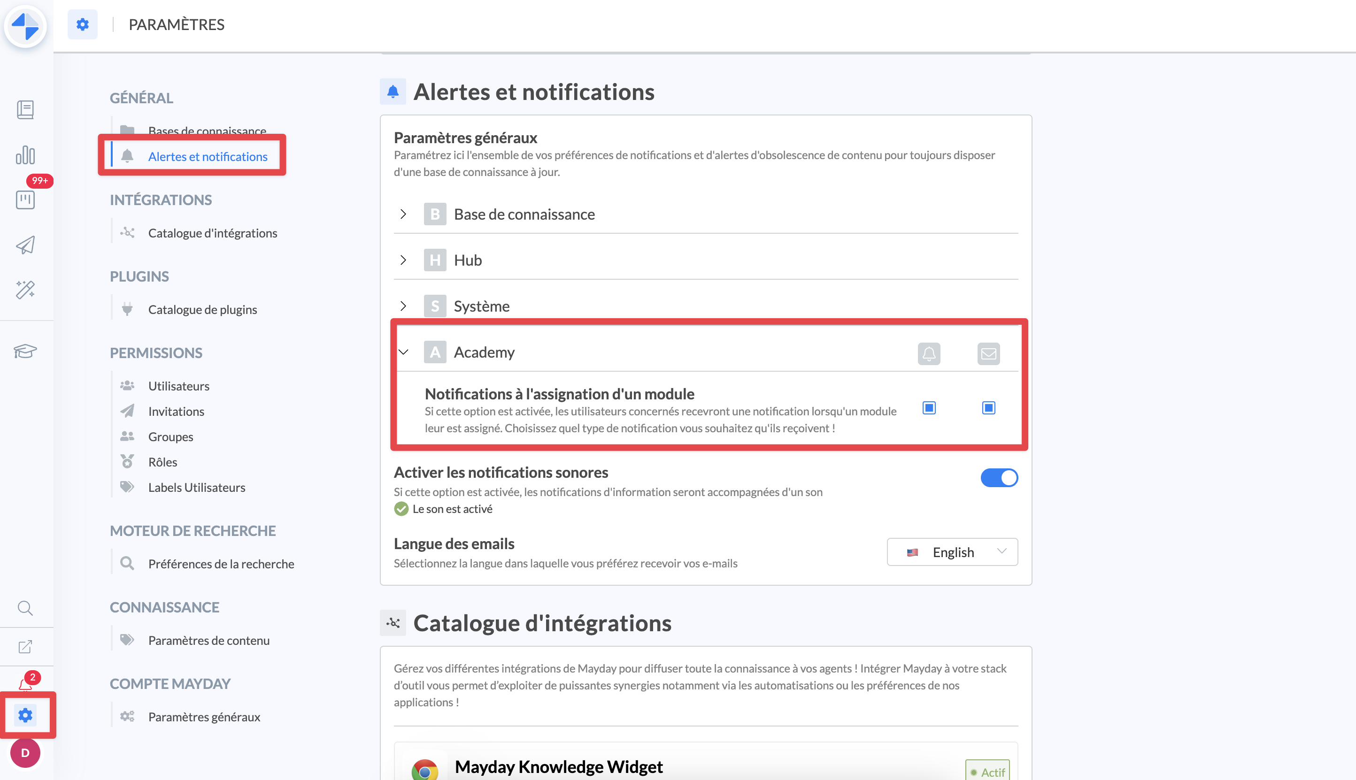Select Alertes et notifications in the menu
Image resolution: width=1356 pixels, height=780 pixels.
tap(208, 156)
